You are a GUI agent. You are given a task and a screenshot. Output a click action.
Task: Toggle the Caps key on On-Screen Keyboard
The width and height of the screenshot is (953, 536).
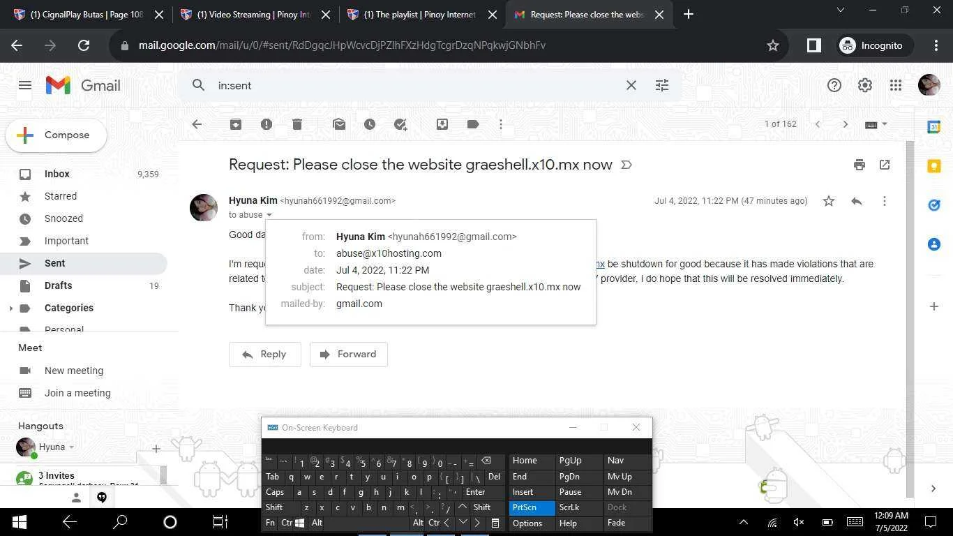275,492
